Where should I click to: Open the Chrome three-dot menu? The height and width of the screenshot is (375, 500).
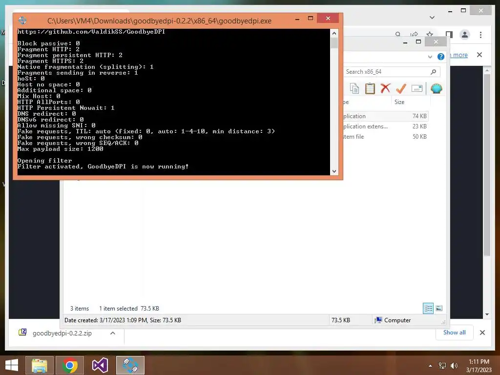[x=480, y=35]
